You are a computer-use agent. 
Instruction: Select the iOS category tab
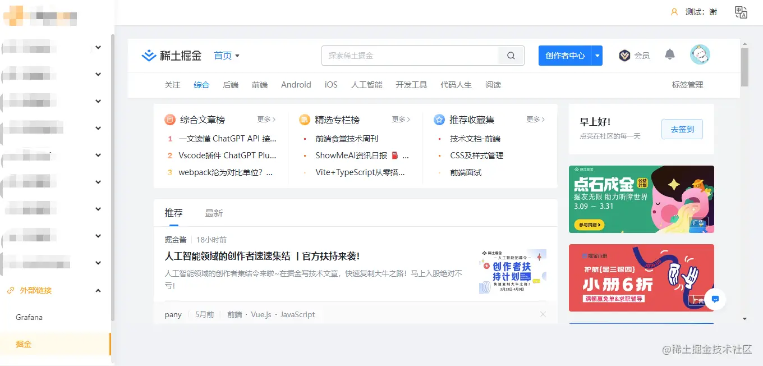click(x=331, y=85)
